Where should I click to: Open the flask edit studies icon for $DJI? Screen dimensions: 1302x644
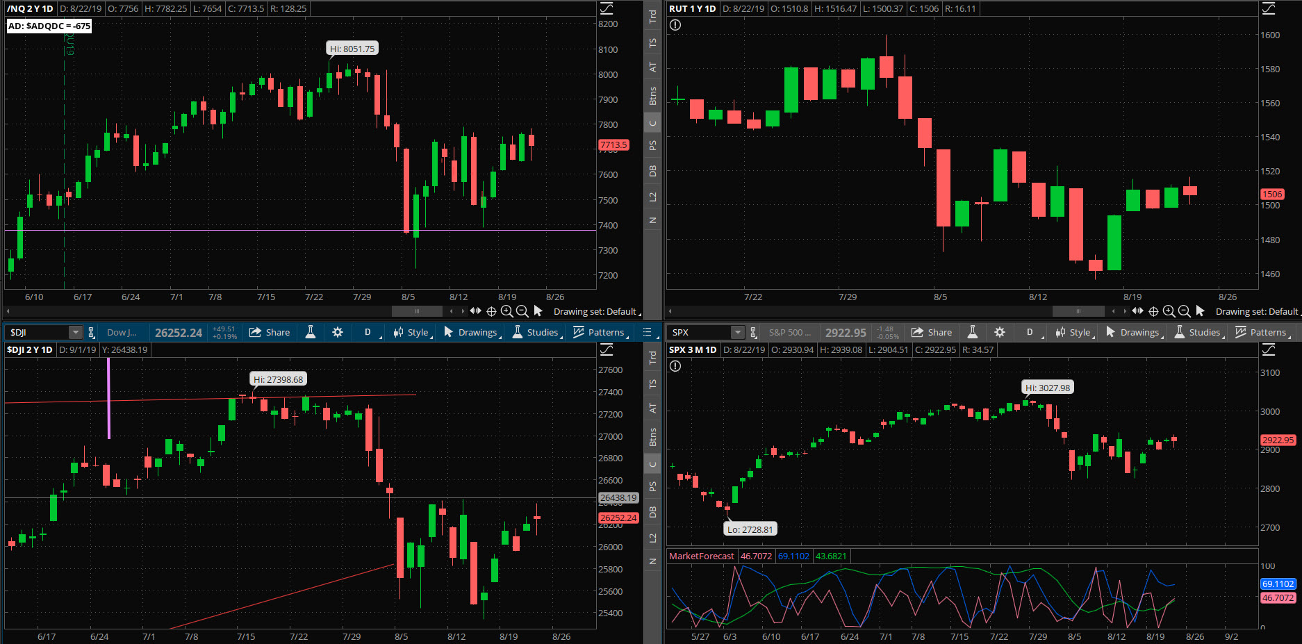tap(311, 332)
